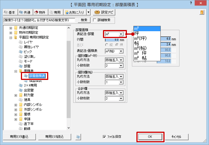Click the キャンセル button
This screenshot has height=145, width=209.
[x=176, y=137]
